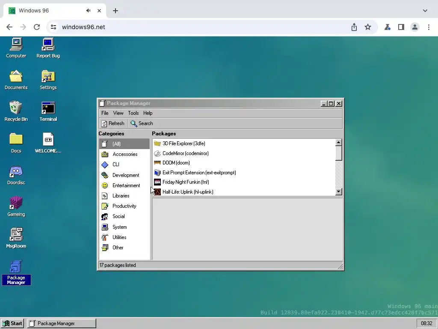Mute the Windows 96 tab audio
This screenshot has height=329, width=438.
[89, 11]
